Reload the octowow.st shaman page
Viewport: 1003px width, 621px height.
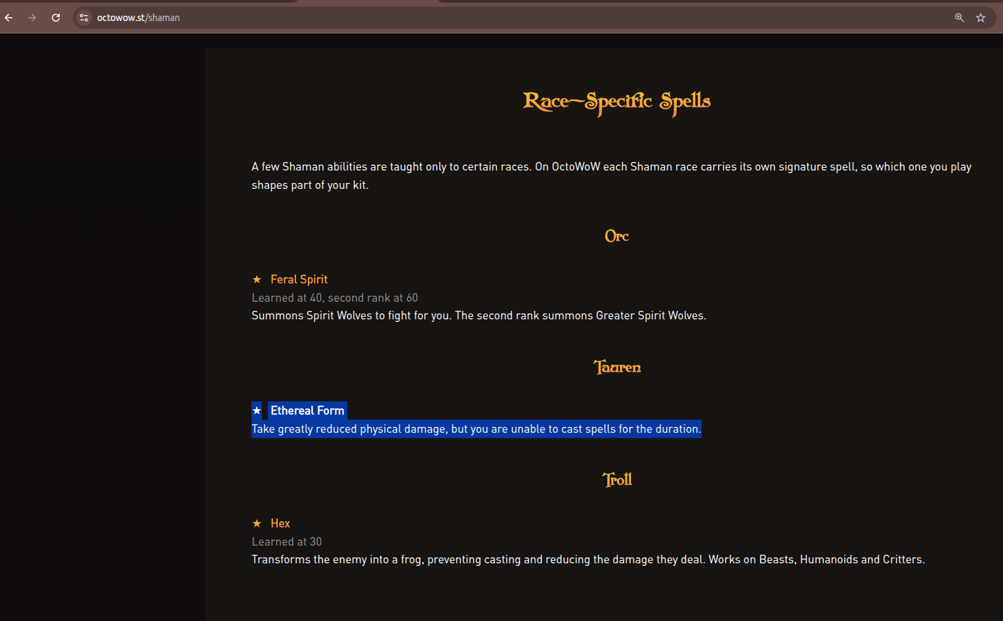click(x=56, y=18)
